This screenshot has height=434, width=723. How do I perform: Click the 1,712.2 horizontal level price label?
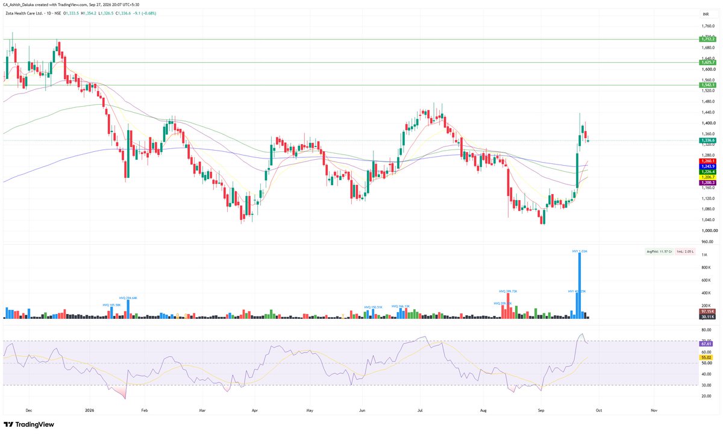[707, 39]
